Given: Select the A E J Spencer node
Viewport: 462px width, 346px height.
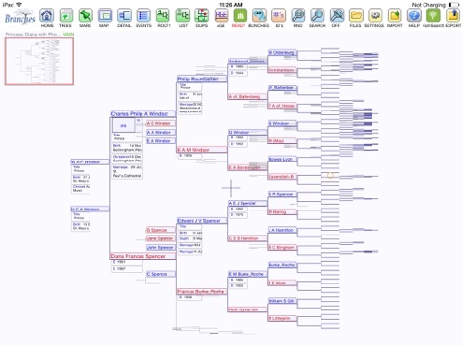Looking at the screenshot, I should click(x=247, y=203).
